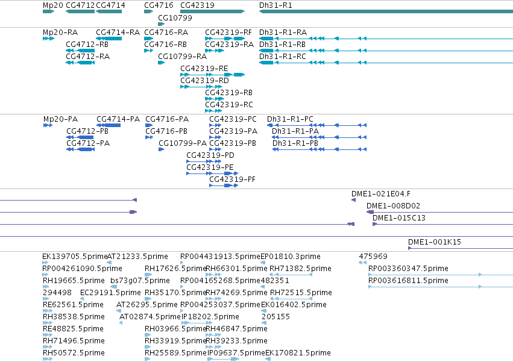
Task: Click EST RH71382.5prime label
Action: (300, 269)
